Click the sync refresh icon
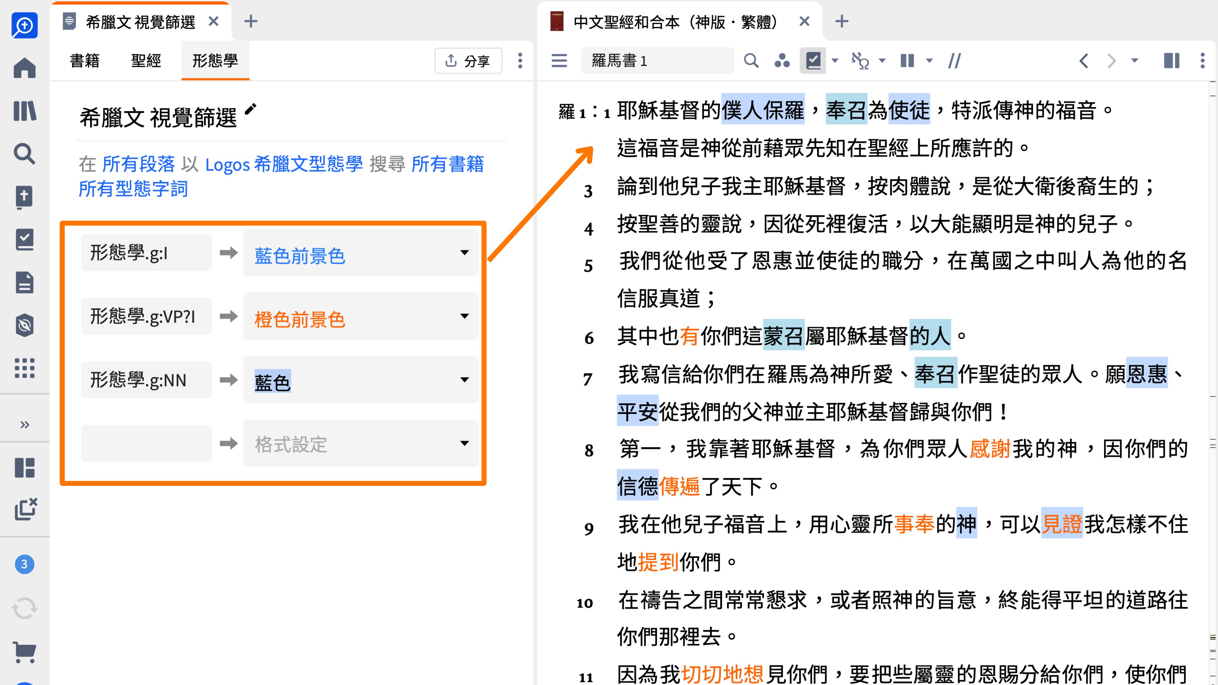The image size is (1218, 685). 25,608
